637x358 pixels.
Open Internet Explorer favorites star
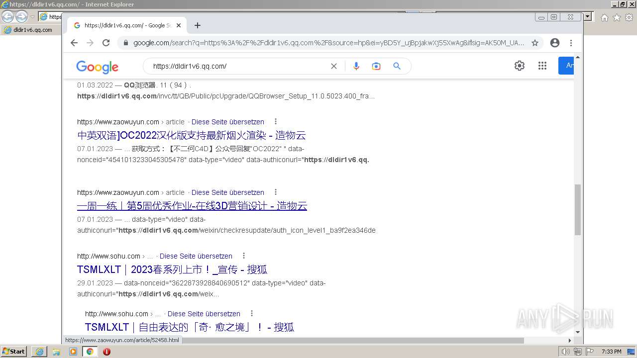pyautogui.click(x=617, y=17)
